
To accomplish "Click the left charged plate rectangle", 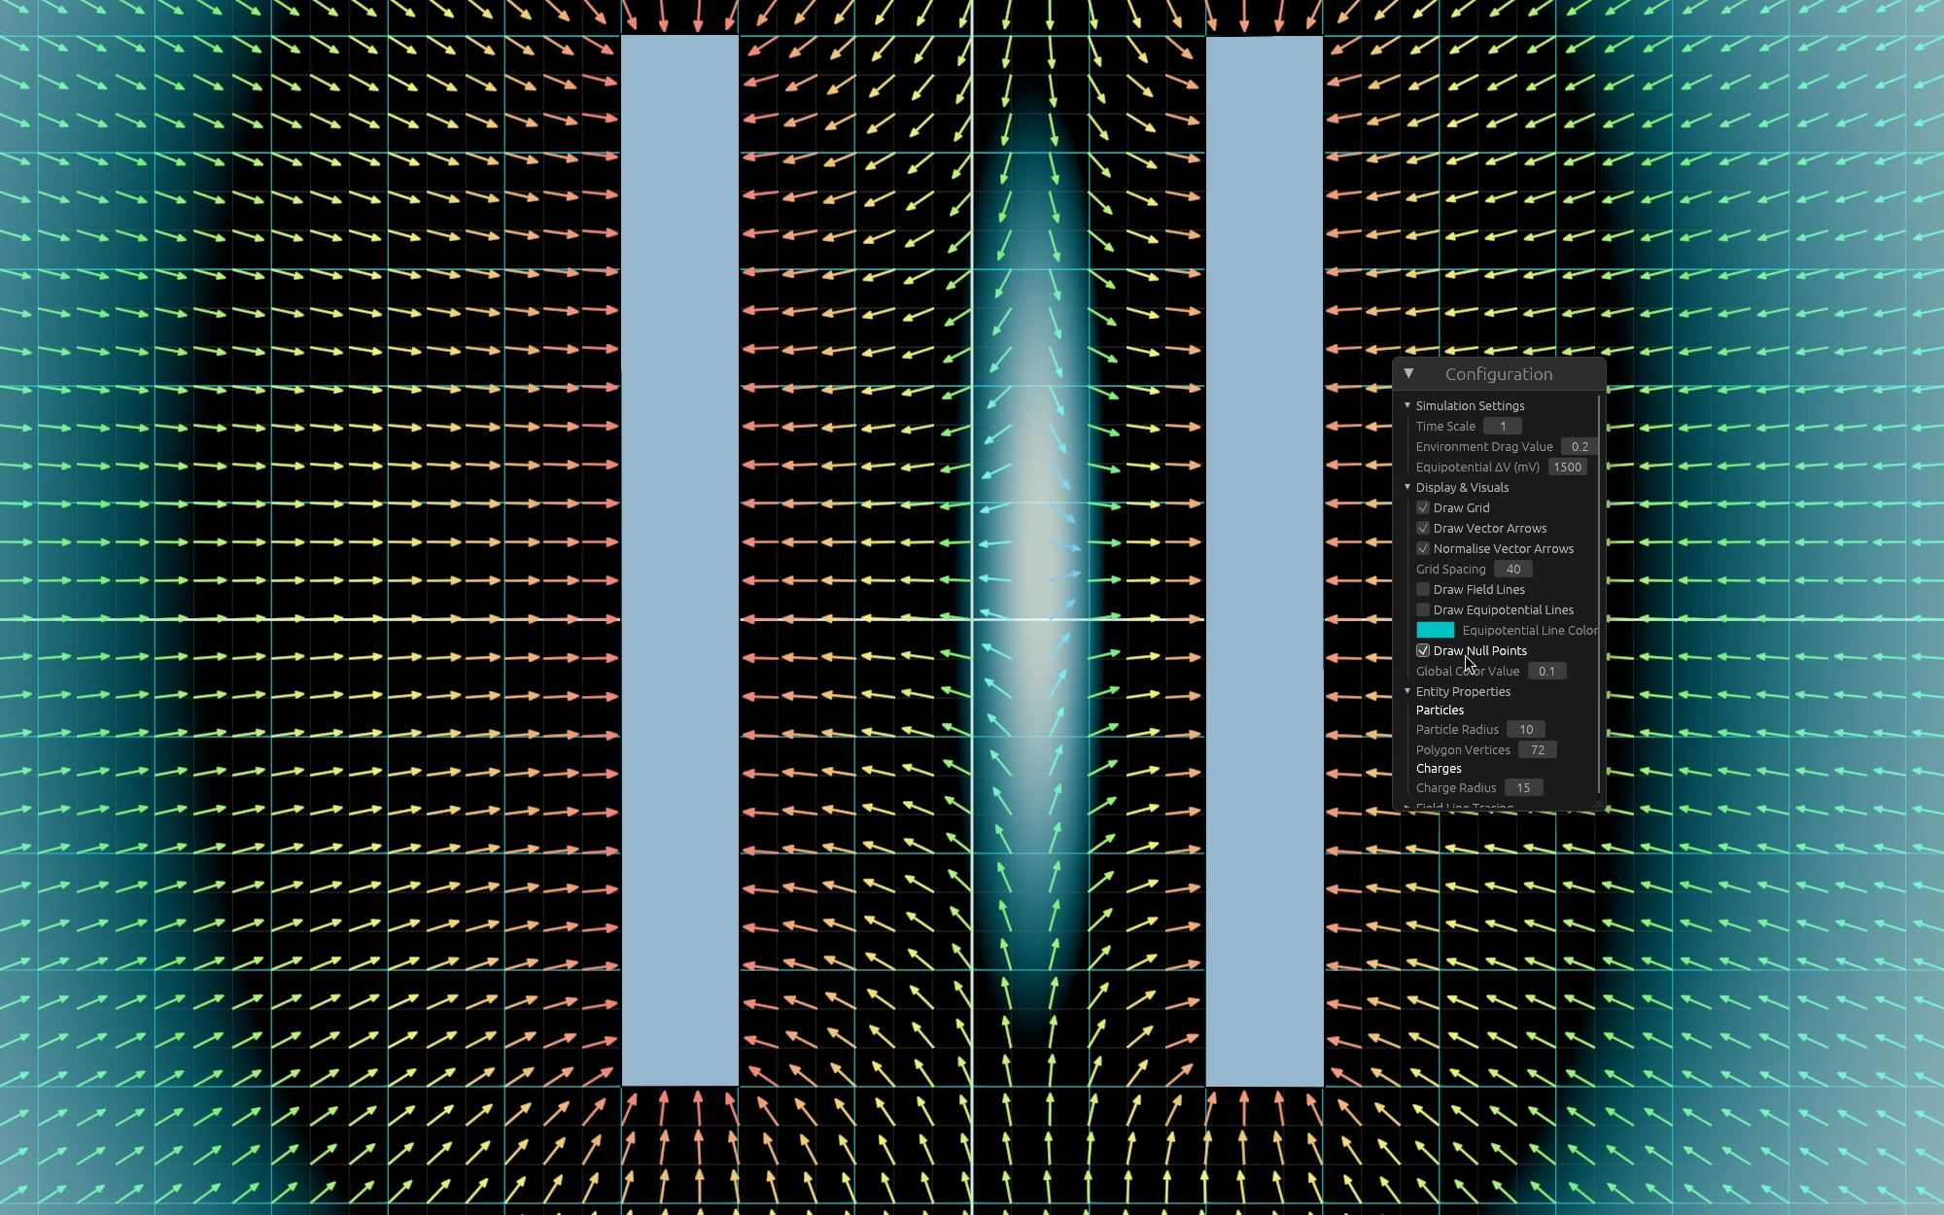I will [679, 561].
